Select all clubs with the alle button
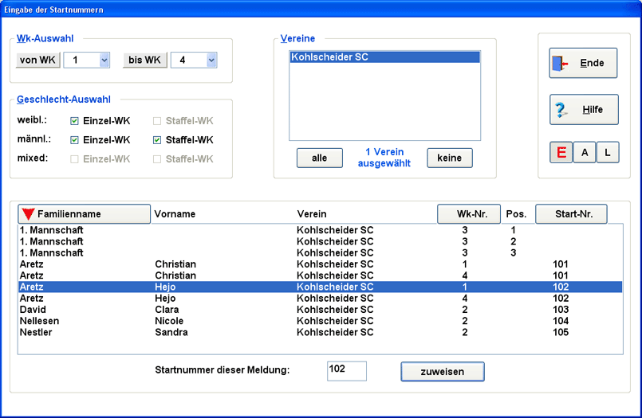This screenshot has height=418, width=642. (319, 158)
